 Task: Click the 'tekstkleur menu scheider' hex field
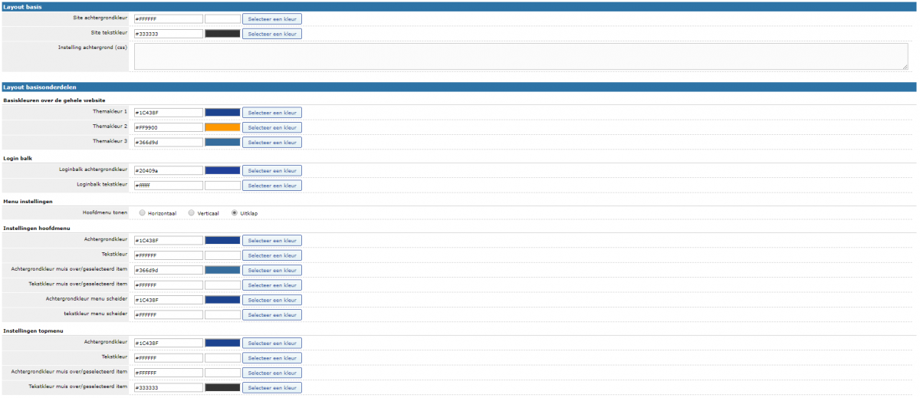pos(169,314)
